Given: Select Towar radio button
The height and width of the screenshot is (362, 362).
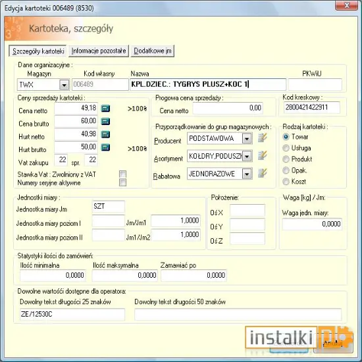Looking at the screenshot, I should 286,137.
